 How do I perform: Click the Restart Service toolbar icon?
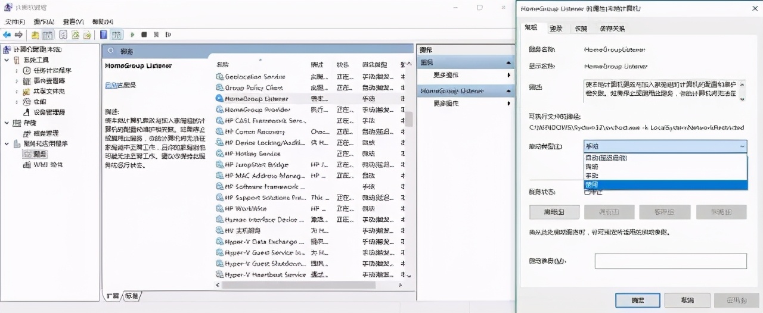coord(167,35)
